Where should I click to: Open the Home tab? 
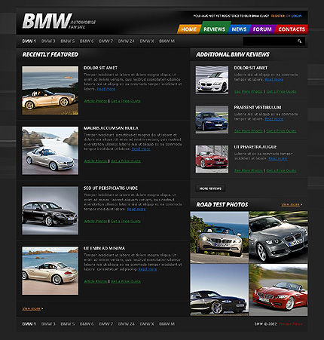coord(189,29)
